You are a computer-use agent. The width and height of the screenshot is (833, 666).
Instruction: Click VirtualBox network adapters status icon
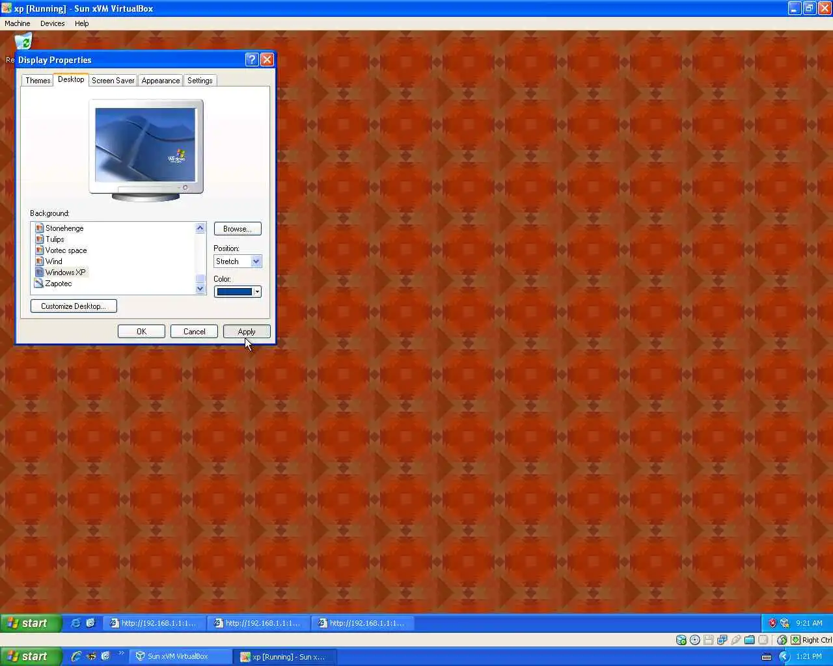point(722,640)
